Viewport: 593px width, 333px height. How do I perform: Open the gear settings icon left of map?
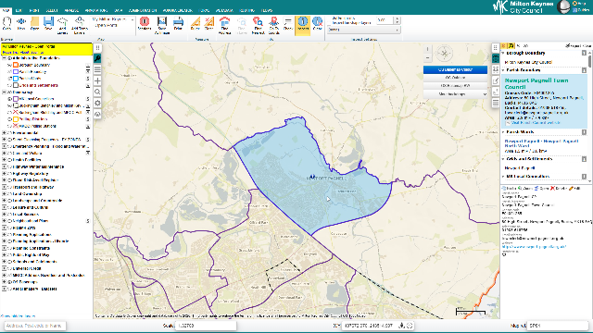(97, 103)
